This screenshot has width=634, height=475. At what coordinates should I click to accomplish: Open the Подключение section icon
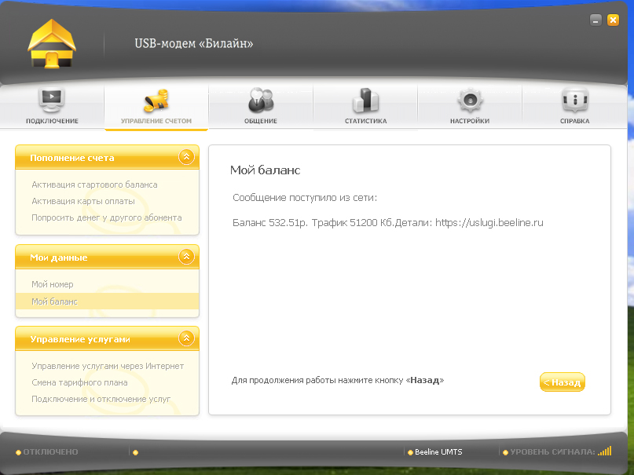coord(52,100)
